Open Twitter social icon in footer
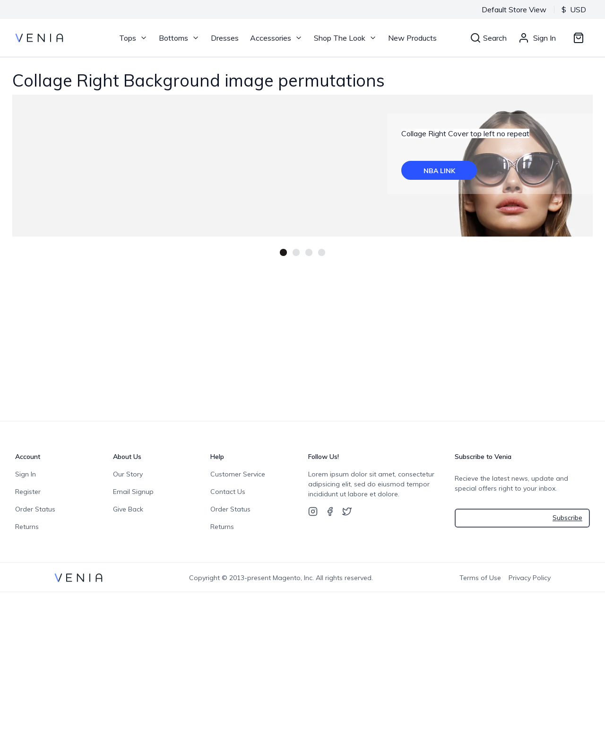 pyautogui.click(x=347, y=511)
